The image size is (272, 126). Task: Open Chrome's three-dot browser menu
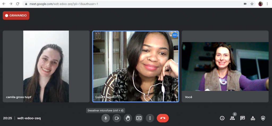[267, 4]
